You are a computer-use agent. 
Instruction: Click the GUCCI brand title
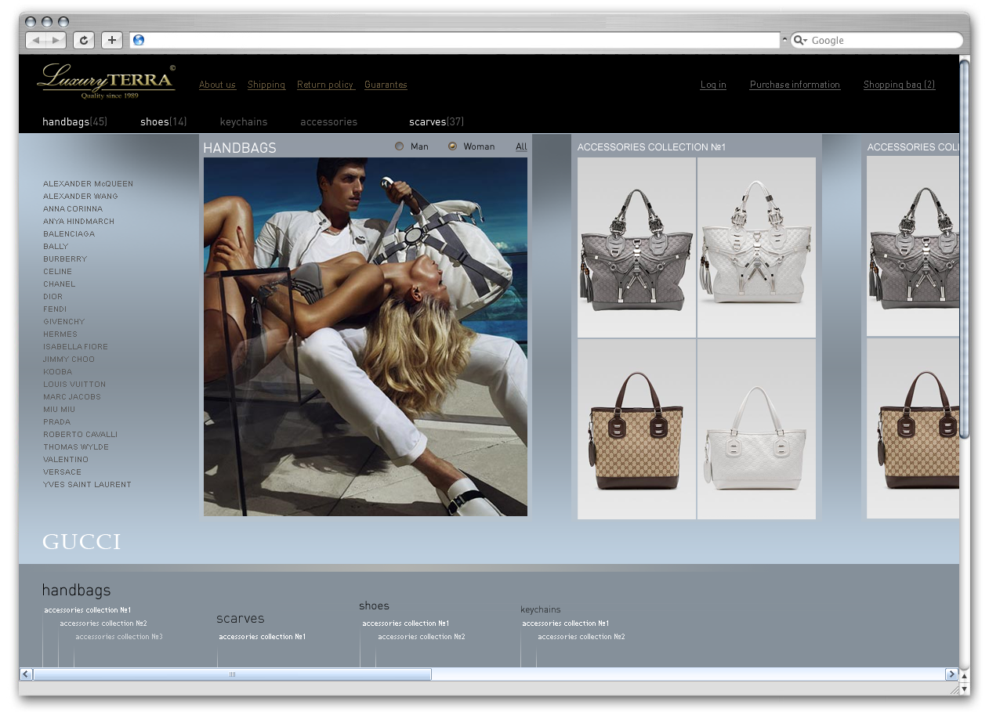(82, 541)
